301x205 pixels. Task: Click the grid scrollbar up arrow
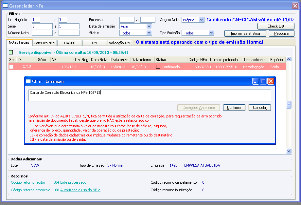289,59
